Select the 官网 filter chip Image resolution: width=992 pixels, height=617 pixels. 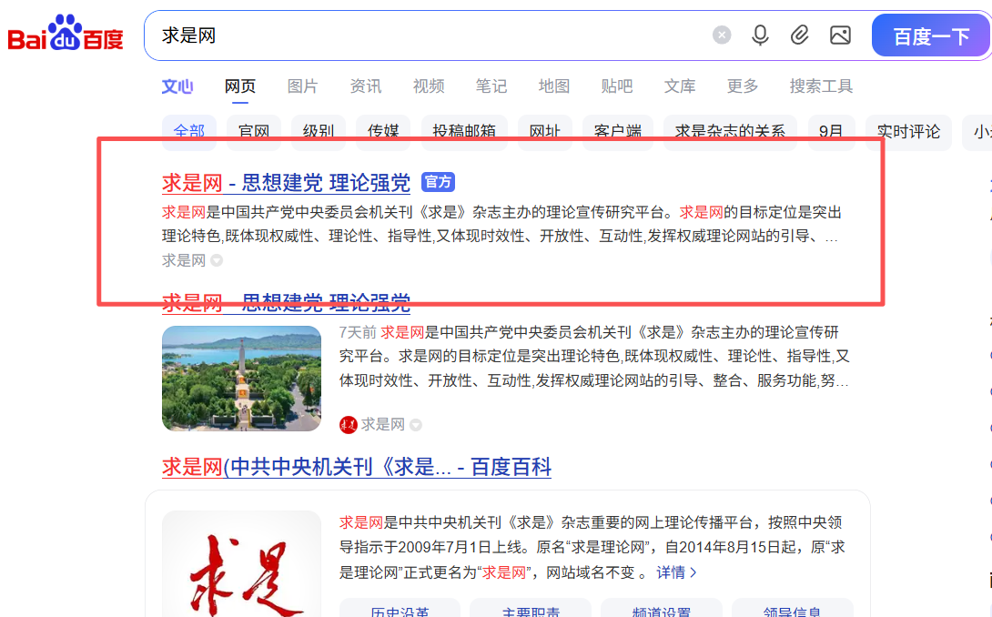253,131
